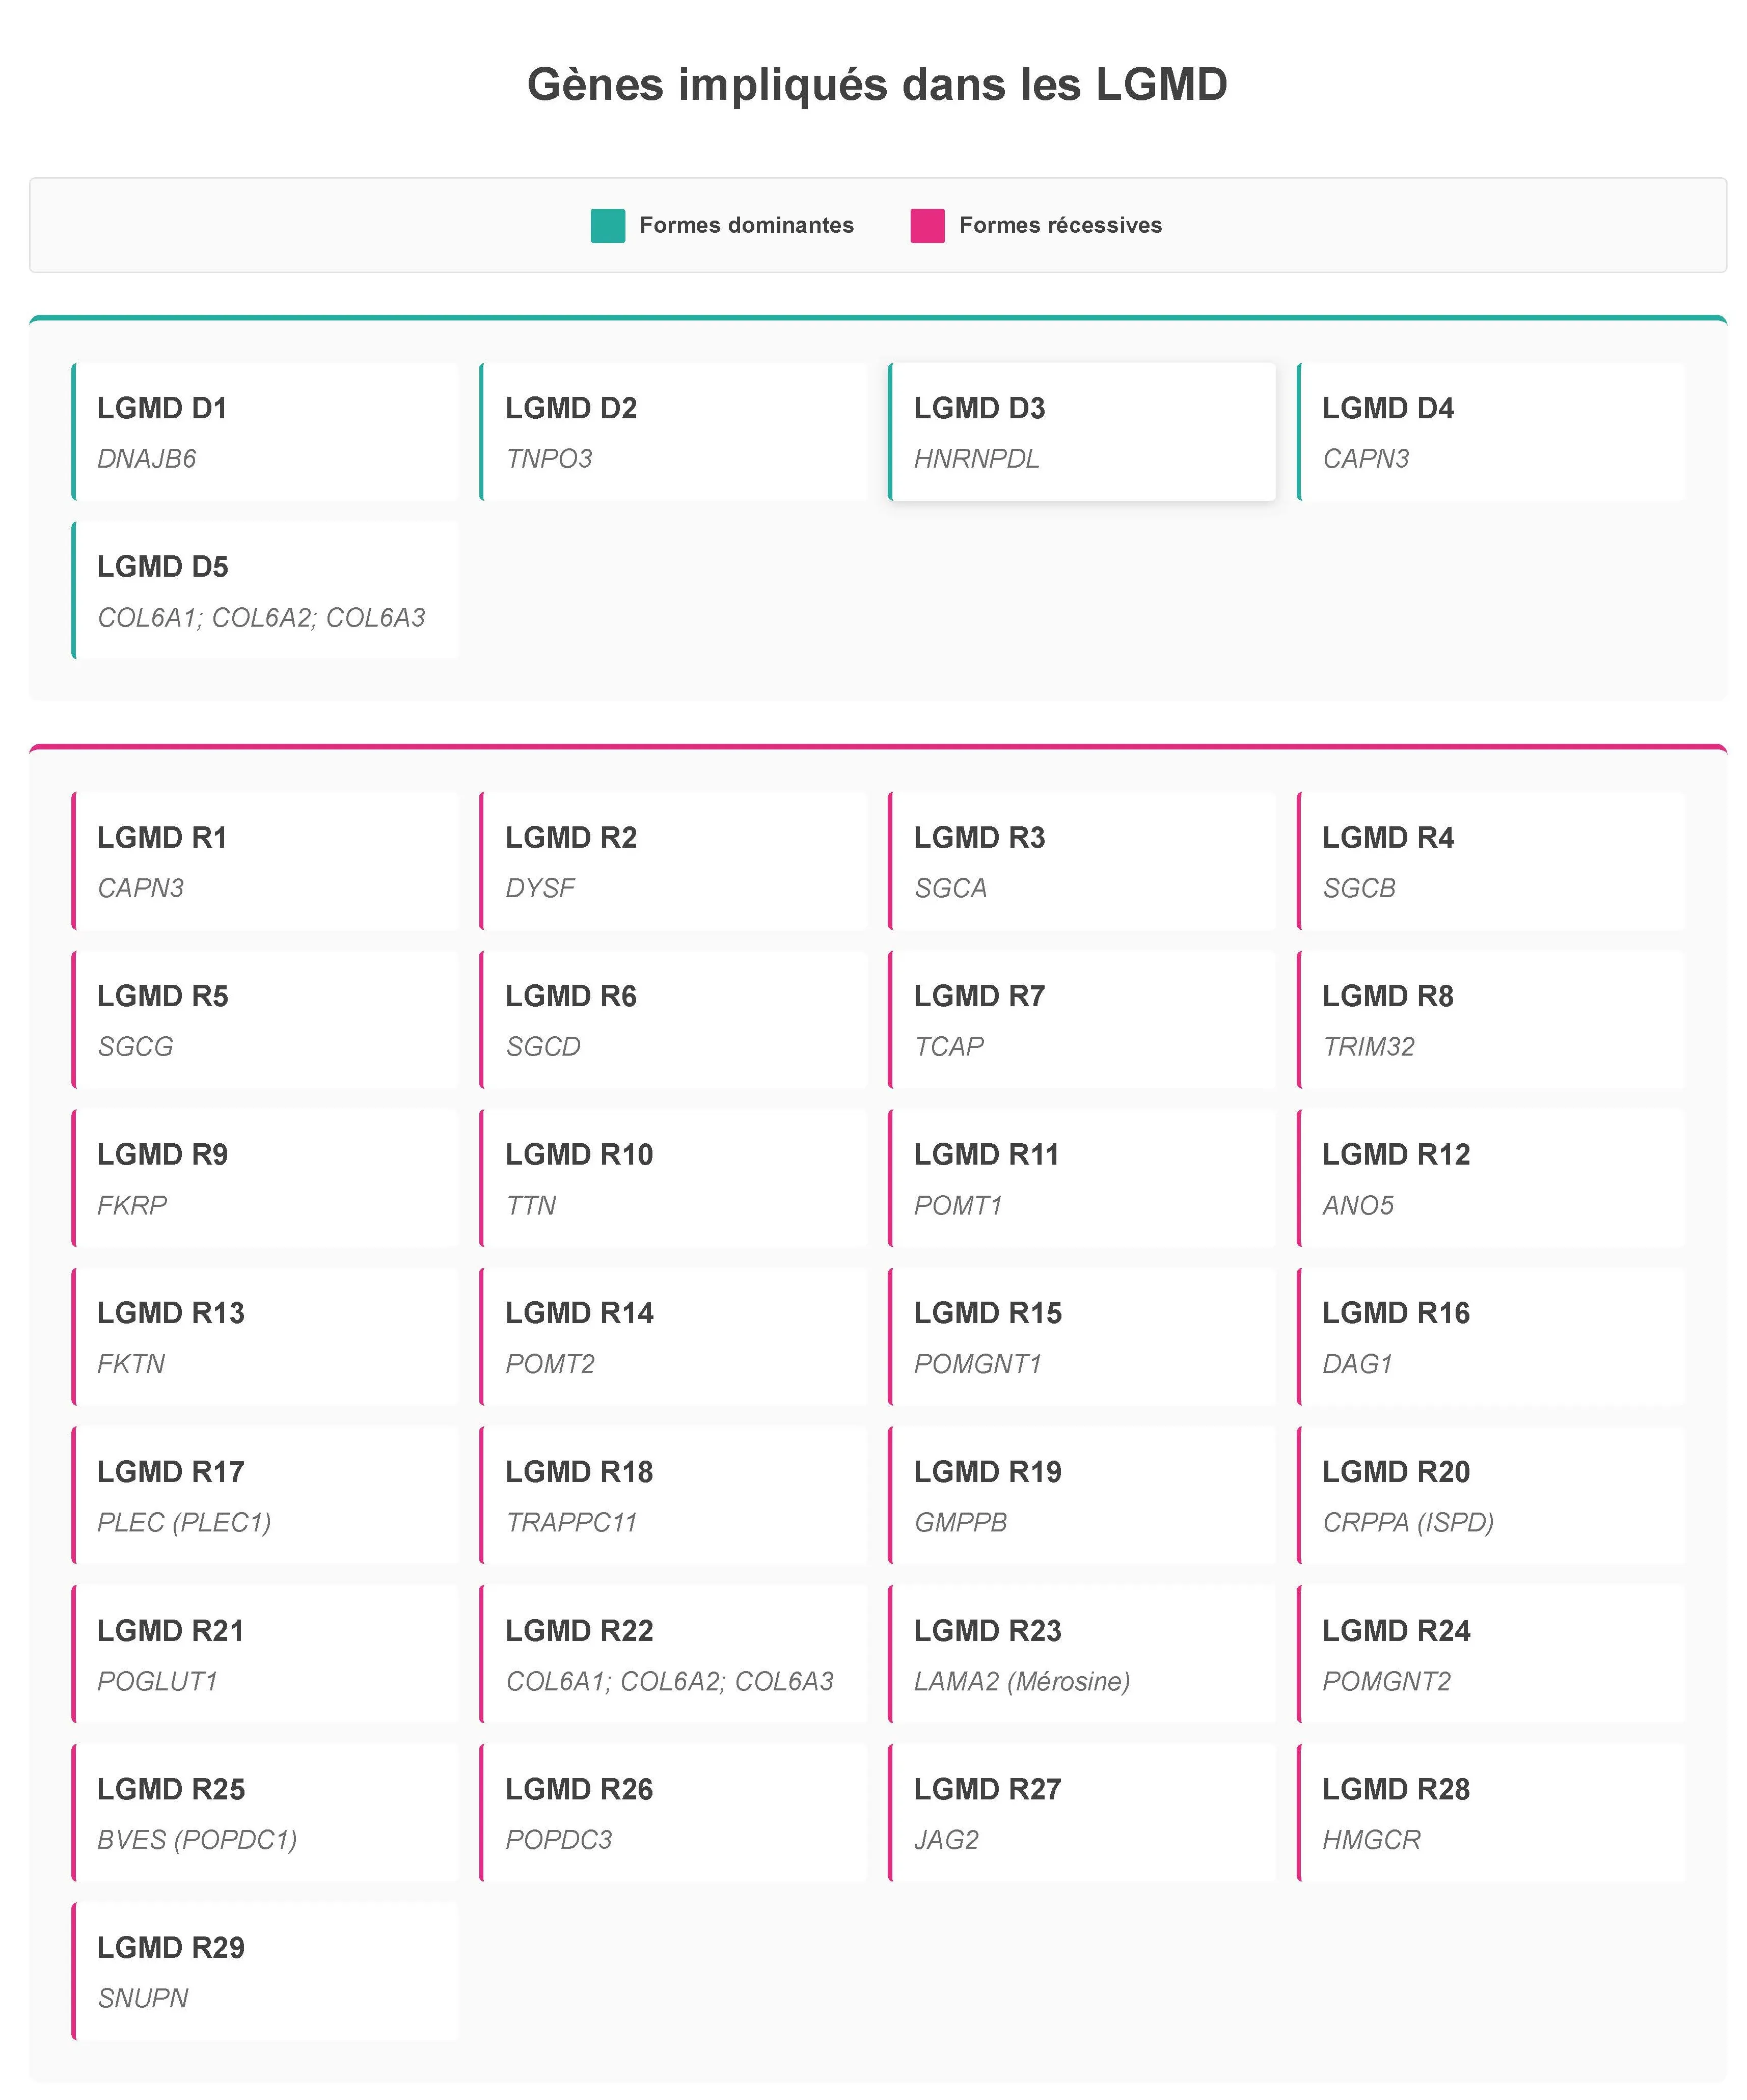This screenshot has height=2100, width=1747.
Task: Select the LGMD D1 DNAJB6 card
Action: click(x=265, y=432)
